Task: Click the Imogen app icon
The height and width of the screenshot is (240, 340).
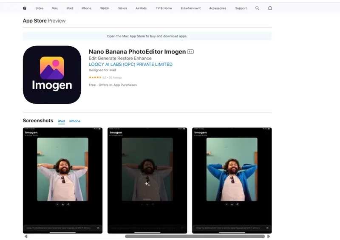Action: pos(52,75)
